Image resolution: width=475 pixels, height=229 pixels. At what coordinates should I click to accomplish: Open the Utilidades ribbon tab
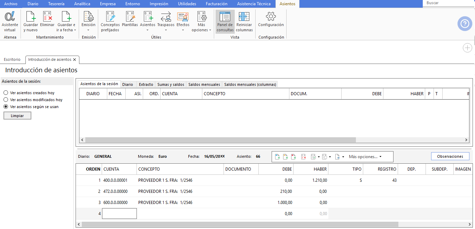coord(187,4)
